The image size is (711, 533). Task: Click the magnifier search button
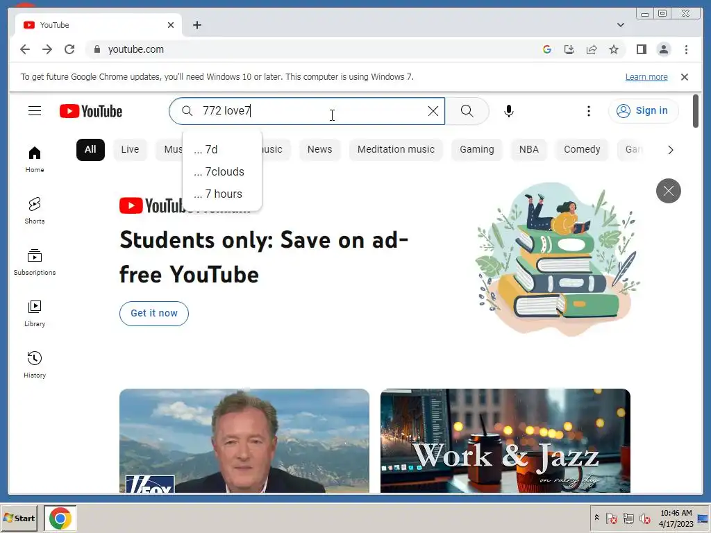[x=467, y=111]
